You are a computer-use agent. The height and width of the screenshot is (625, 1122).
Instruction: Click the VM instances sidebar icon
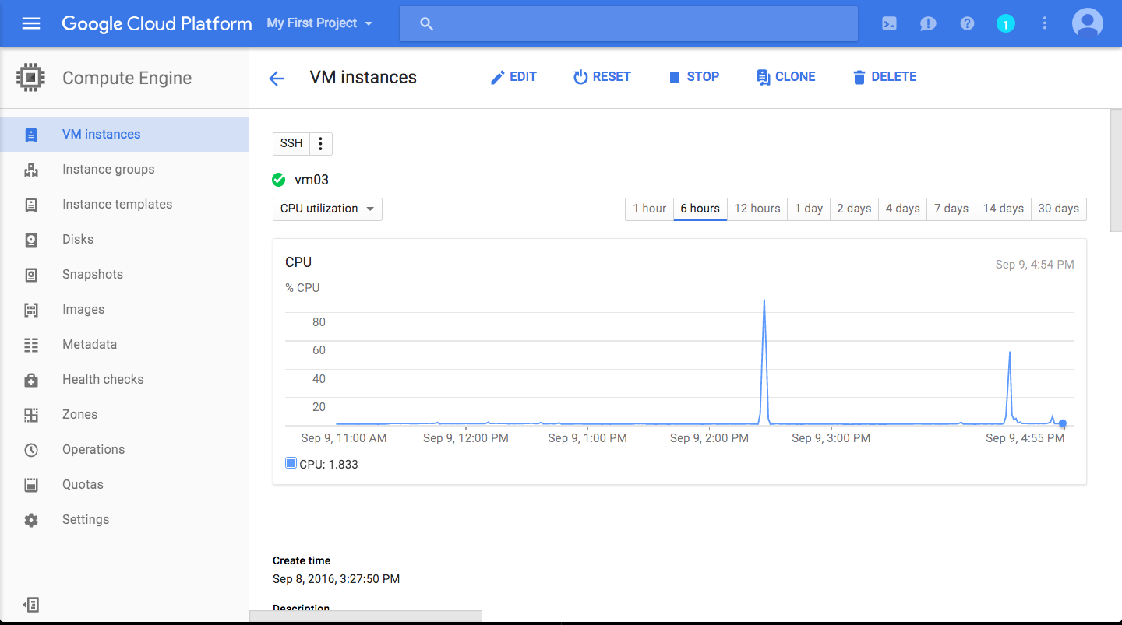[31, 135]
